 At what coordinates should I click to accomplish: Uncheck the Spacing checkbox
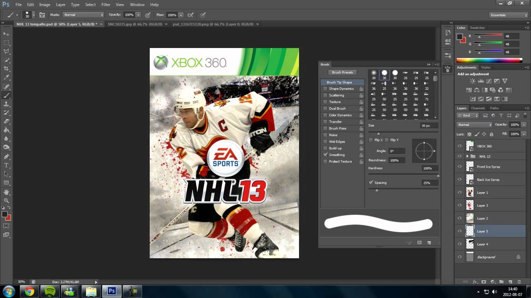click(371, 183)
